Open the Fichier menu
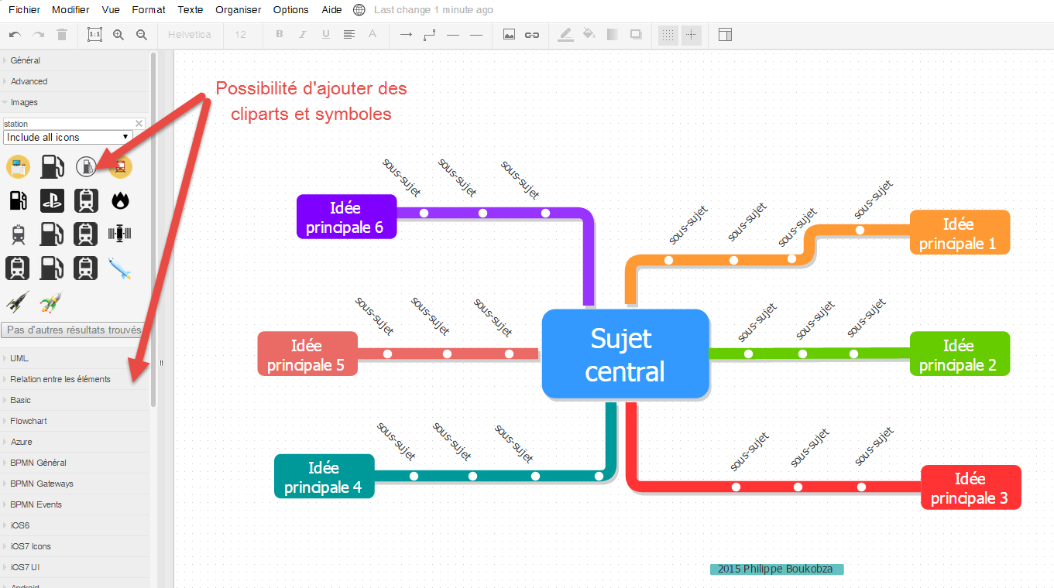Image resolution: width=1054 pixels, height=588 pixels. pyautogui.click(x=24, y=9)
